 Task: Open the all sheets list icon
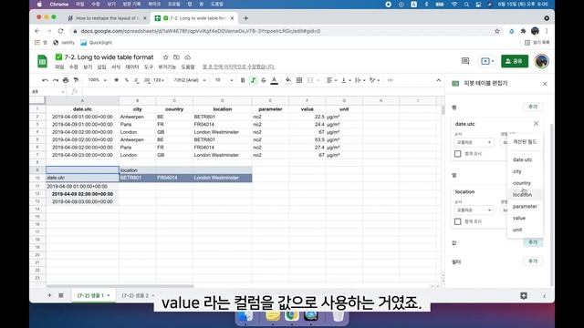[61, 295]
